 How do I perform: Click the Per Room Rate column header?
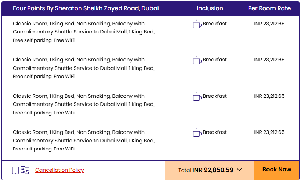coord(269,8)
